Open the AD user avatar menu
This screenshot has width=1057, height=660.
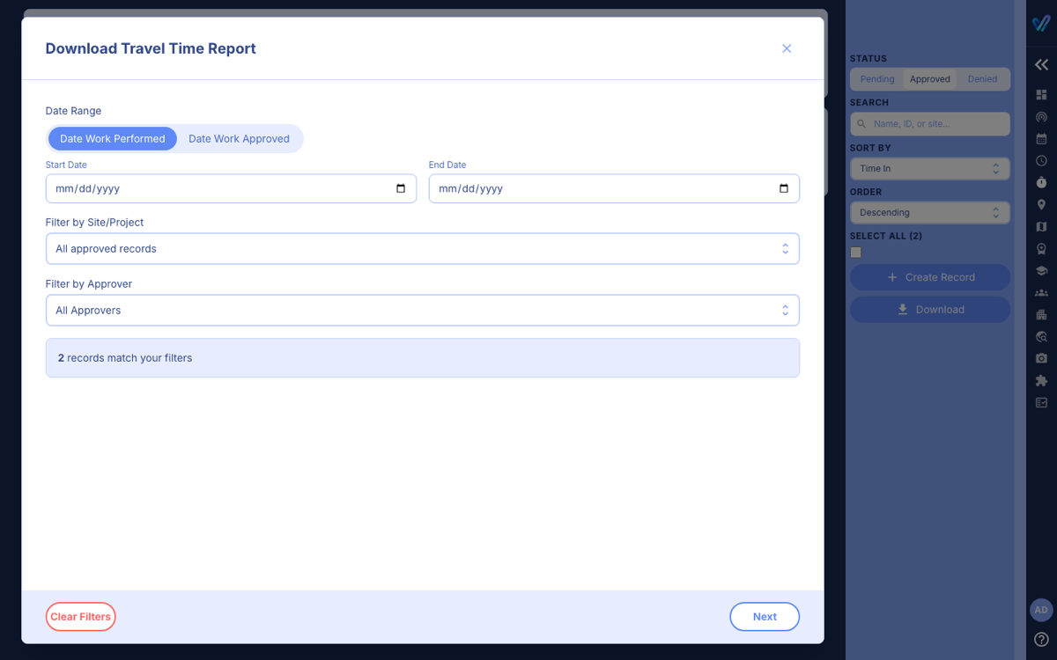coord(1041,610)
